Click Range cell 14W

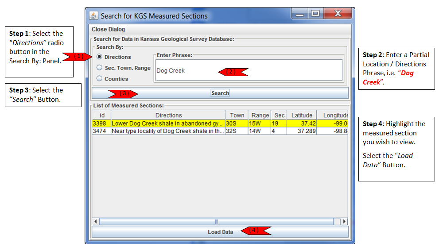tap(260, 131)
